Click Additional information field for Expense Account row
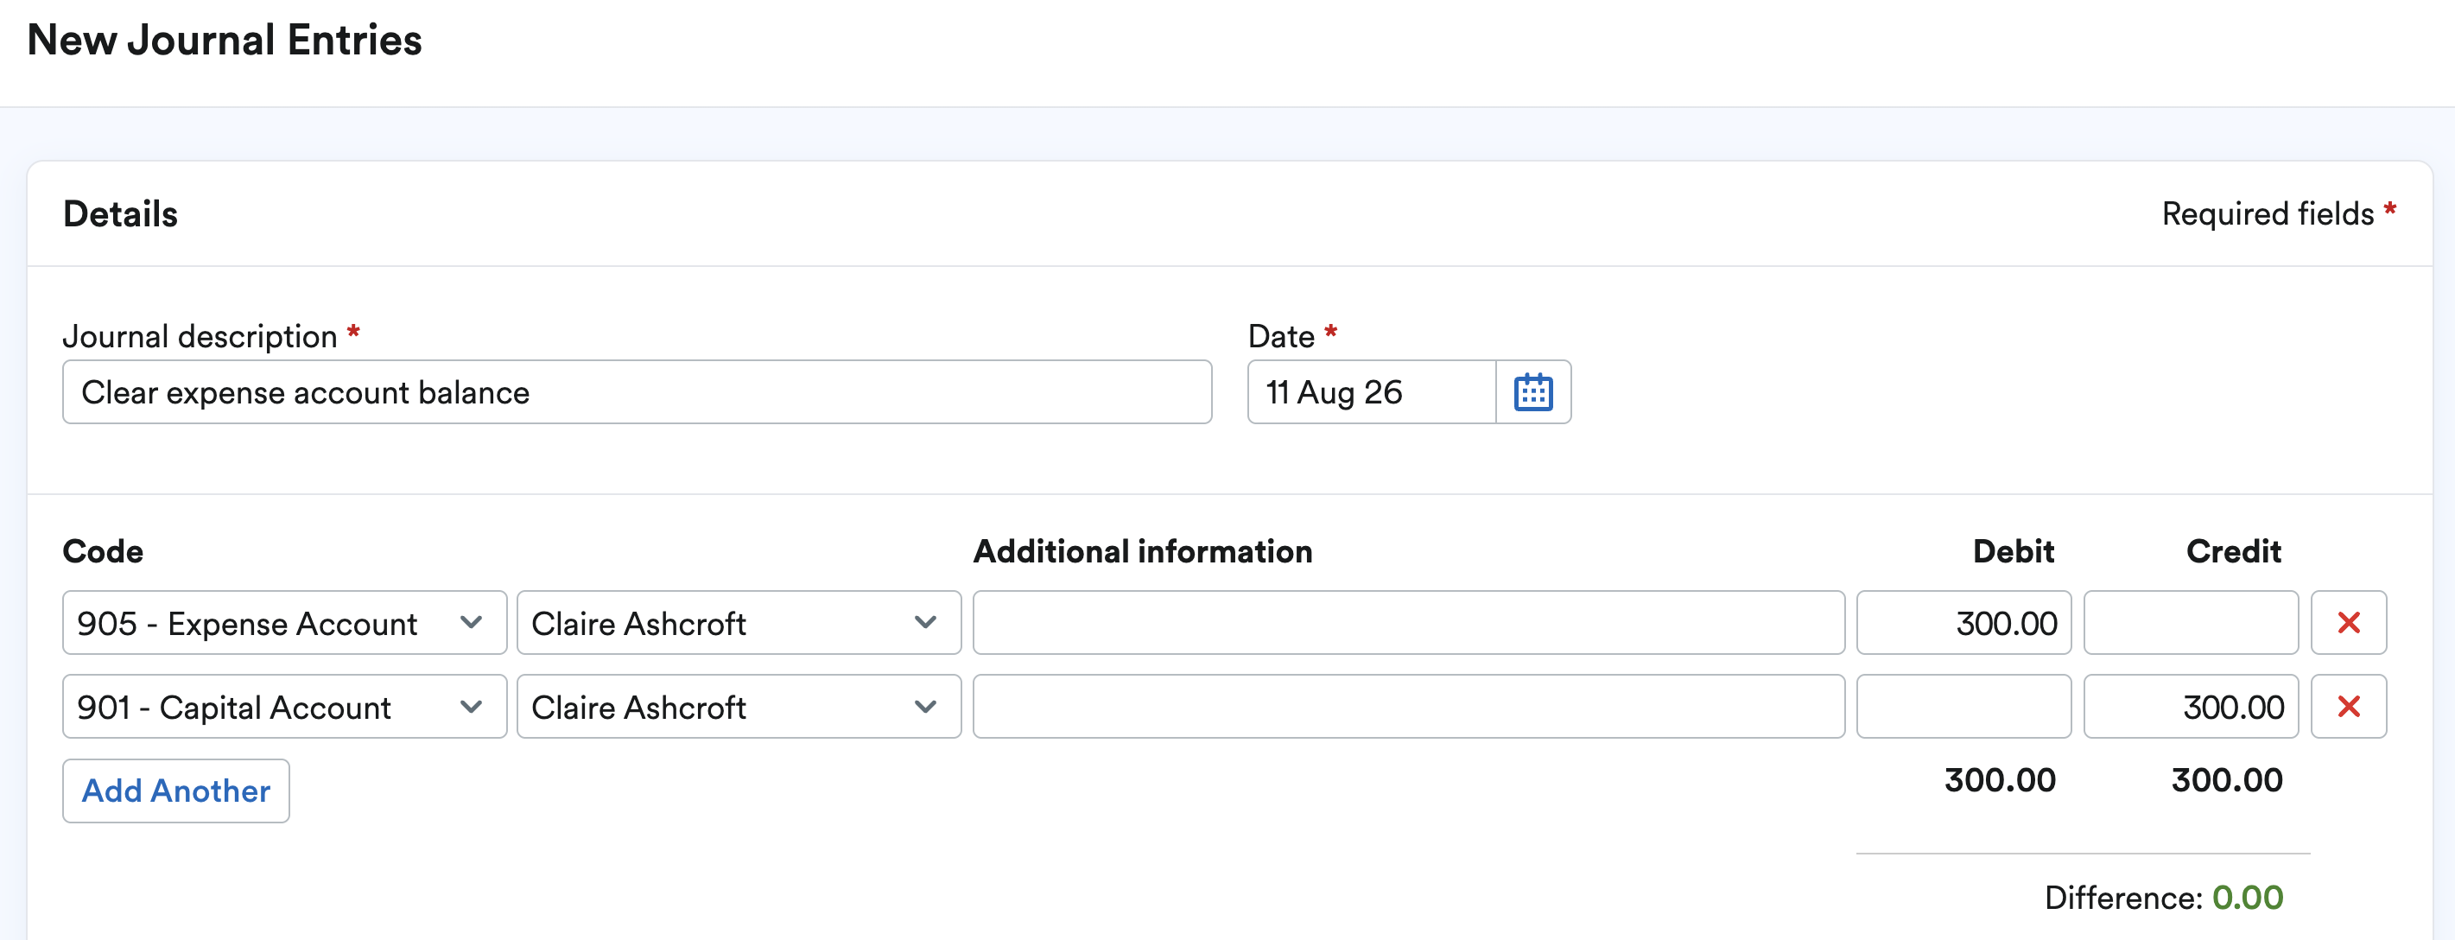 (1409, 623)
